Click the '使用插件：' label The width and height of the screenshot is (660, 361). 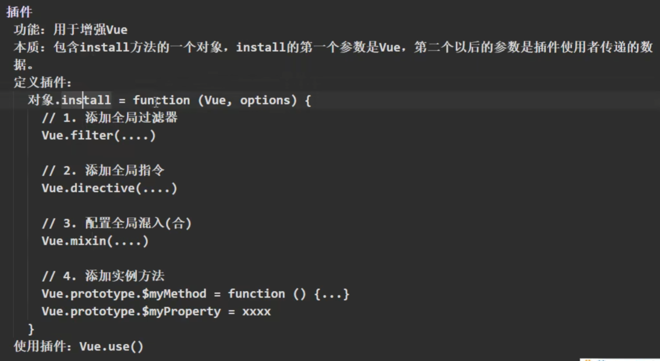[x=42, y=347]
